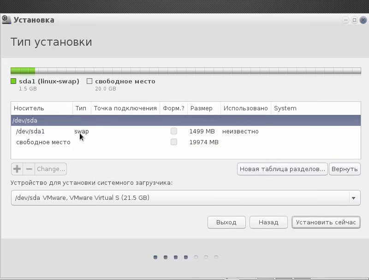Maximize the Установка window
The height and width of the screenshot is (280, 369).
(354, 20)
